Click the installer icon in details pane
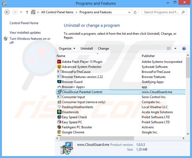Image resolution: width=192 pixels, height=158 pixels. click(x=67, y=148)
